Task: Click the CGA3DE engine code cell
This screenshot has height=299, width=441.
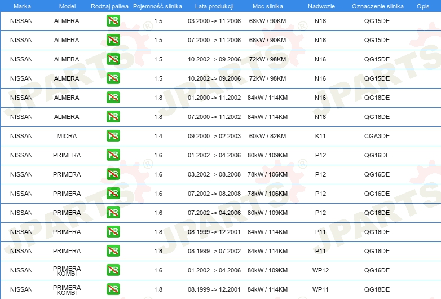Action: (377, 136)
